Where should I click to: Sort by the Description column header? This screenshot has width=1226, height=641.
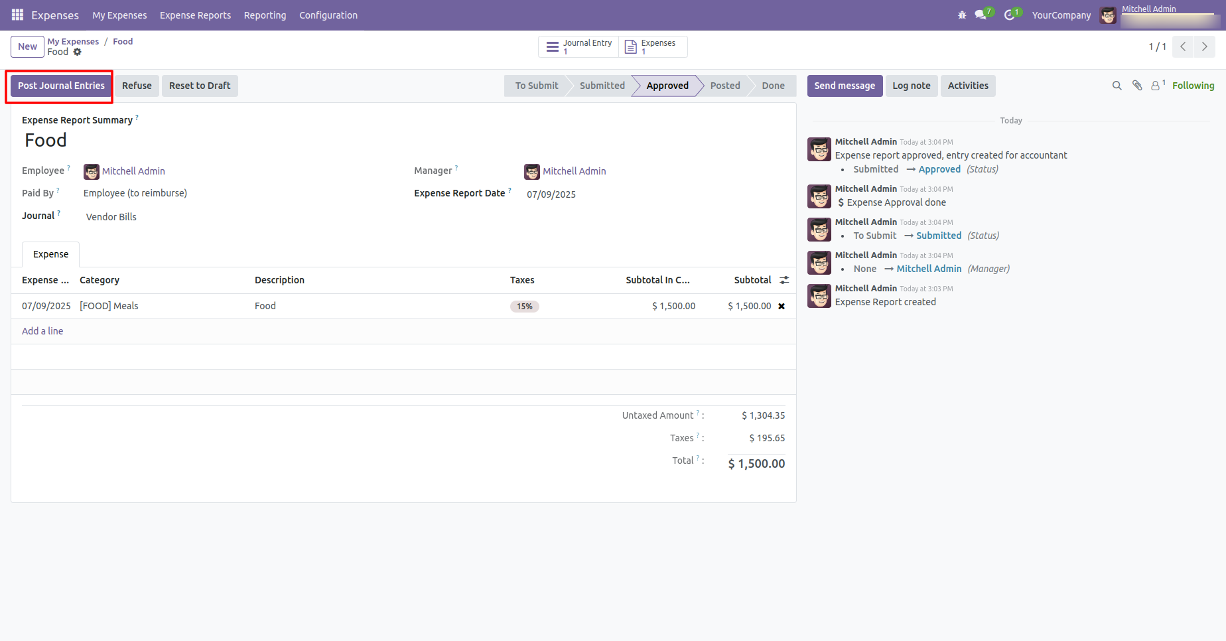279,280
